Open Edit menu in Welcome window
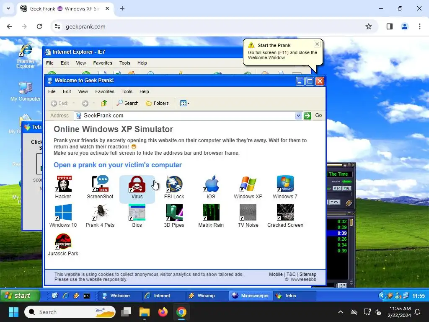 pos(67,91)
